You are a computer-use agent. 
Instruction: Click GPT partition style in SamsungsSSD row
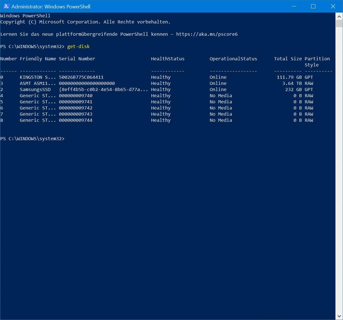[309, 89]
